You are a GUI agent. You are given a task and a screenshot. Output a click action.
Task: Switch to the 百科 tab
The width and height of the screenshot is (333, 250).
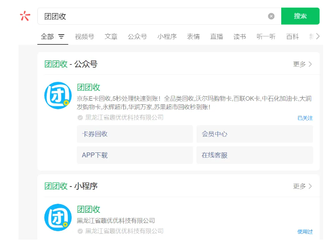click(292, 36)
